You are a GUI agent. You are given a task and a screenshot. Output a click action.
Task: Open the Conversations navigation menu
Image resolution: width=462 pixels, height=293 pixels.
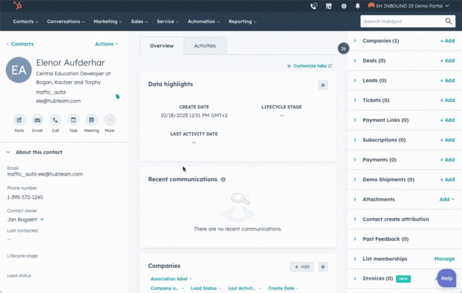click(66, 22)
